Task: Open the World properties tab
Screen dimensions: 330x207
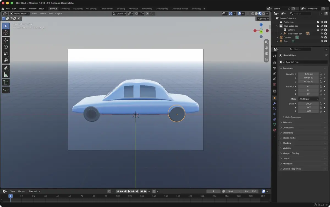Action: (274, 84)
